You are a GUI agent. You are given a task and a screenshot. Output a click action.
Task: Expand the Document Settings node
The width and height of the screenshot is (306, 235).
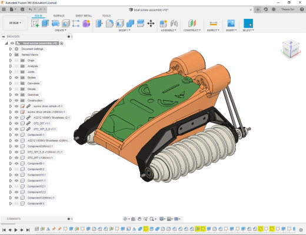[x=11, y=49]
